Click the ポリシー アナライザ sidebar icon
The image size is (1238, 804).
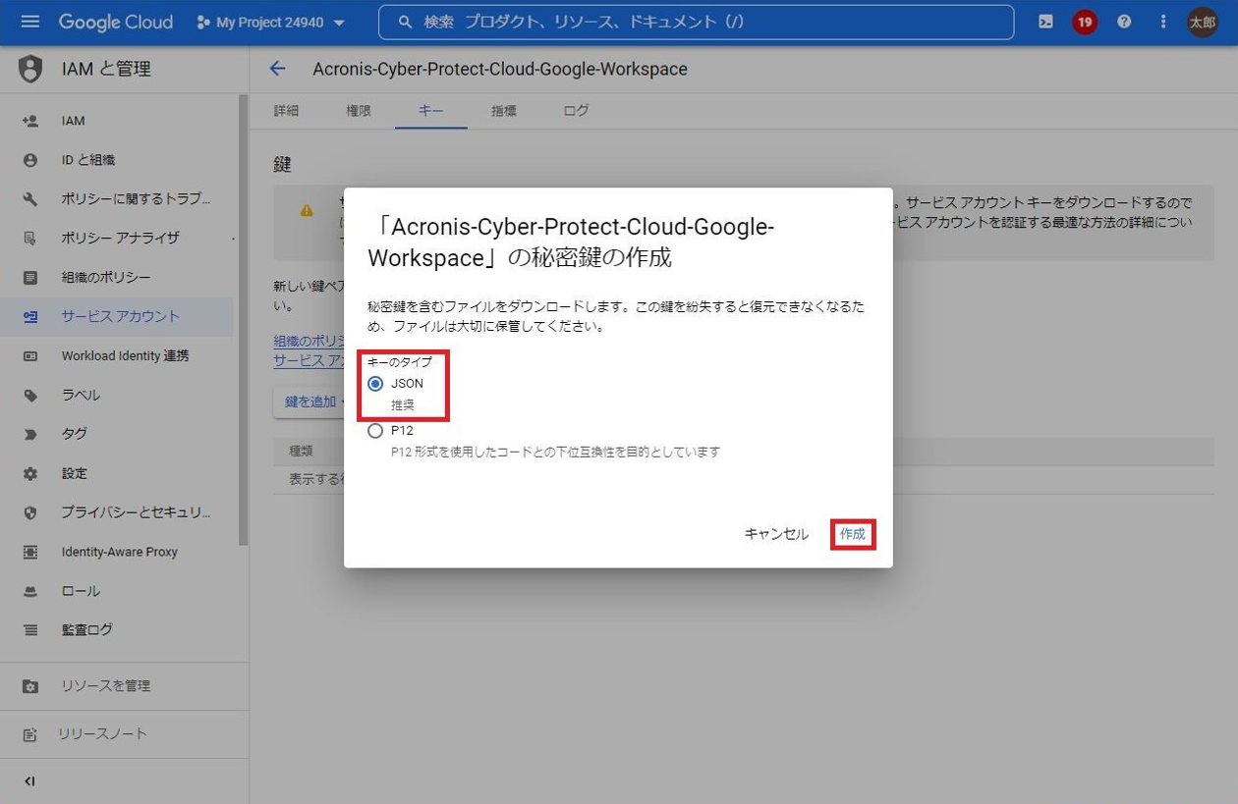pyautogui.click(x=30, y=238)
